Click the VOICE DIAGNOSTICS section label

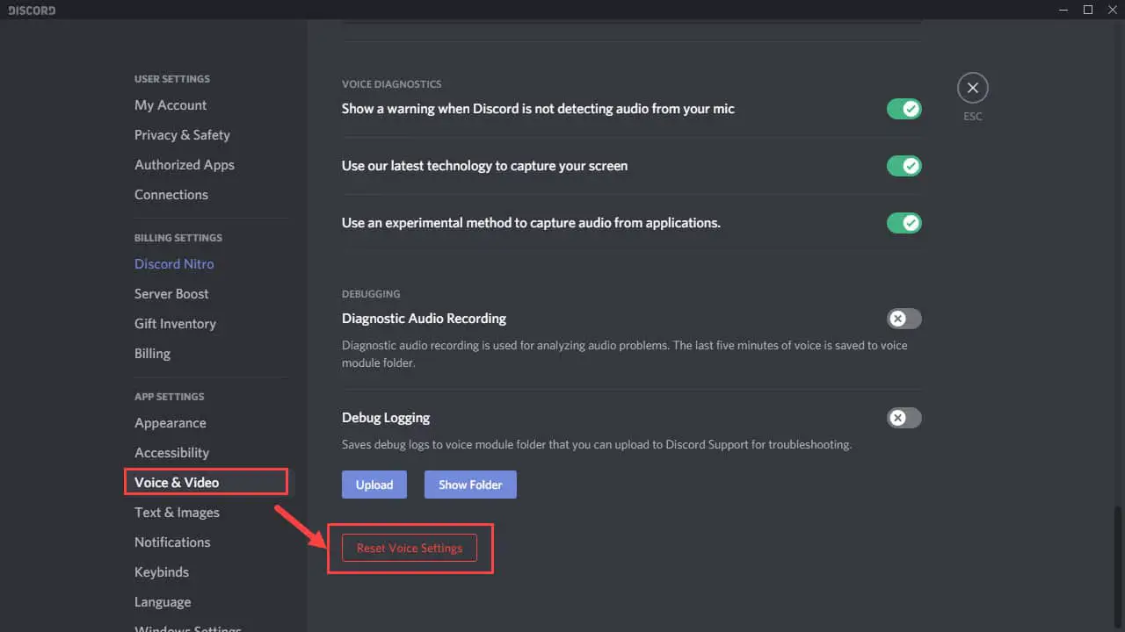[392, 84]
